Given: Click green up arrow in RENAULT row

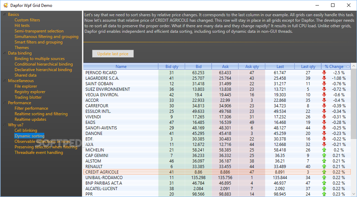Looking at the screenshot, I should coord(324,166).
